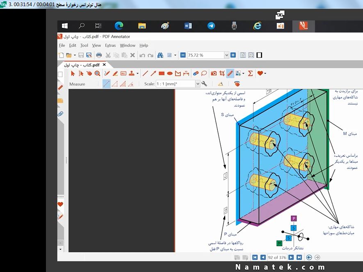Pick the Zoom magnifier tool
Screen dimensions: 363x272
tap(98, 73)
